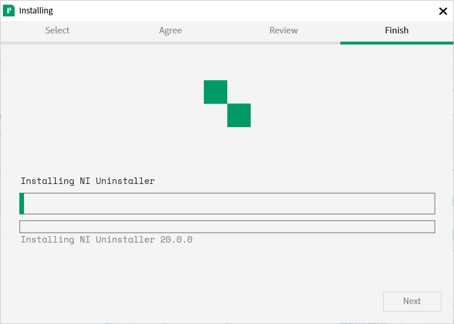Switch to the Select step tab
Image resolution: width=454 pixels, height=324 pixels.
point(57,30)
